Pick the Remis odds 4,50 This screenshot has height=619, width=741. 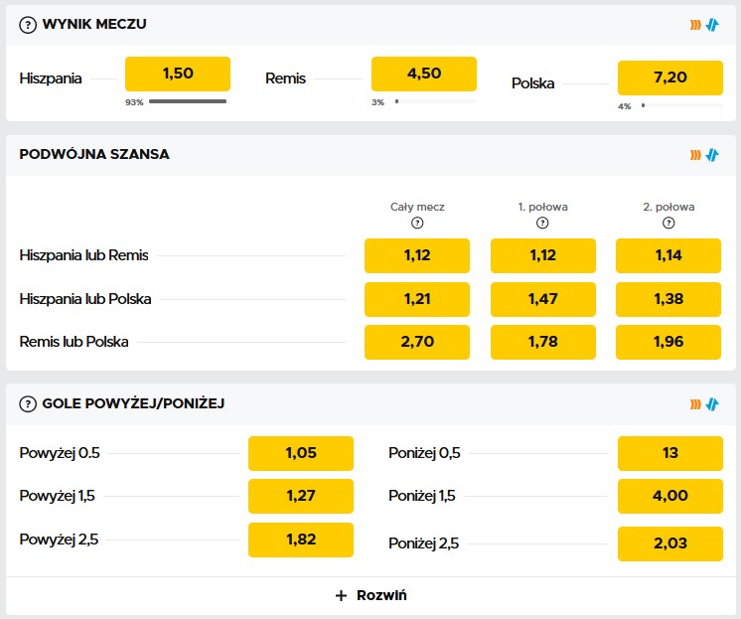pyautogui.click(x=424, y=75)
